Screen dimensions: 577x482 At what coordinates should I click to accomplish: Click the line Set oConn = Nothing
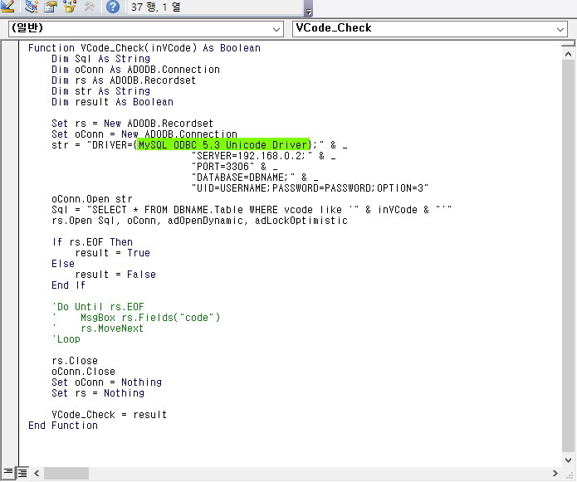107,382
